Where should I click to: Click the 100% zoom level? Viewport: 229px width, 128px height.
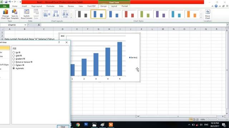point(203,119)
